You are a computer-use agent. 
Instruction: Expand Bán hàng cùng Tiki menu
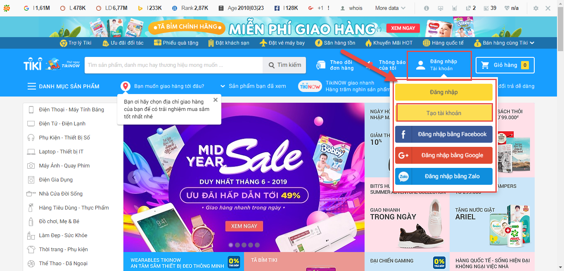(x=504, y=43)
